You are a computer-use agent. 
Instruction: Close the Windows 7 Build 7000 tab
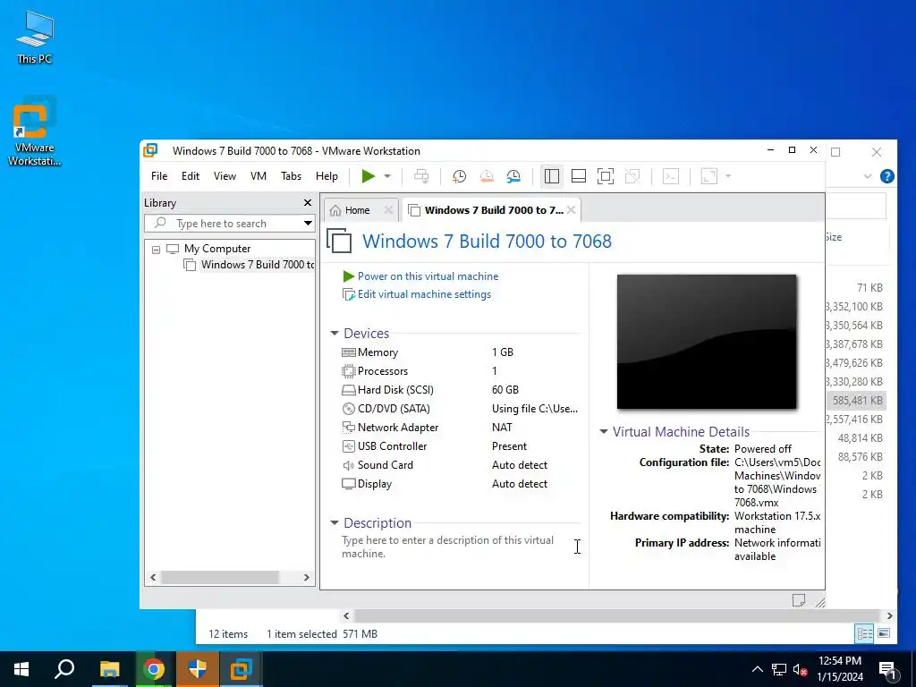point(572,209)
